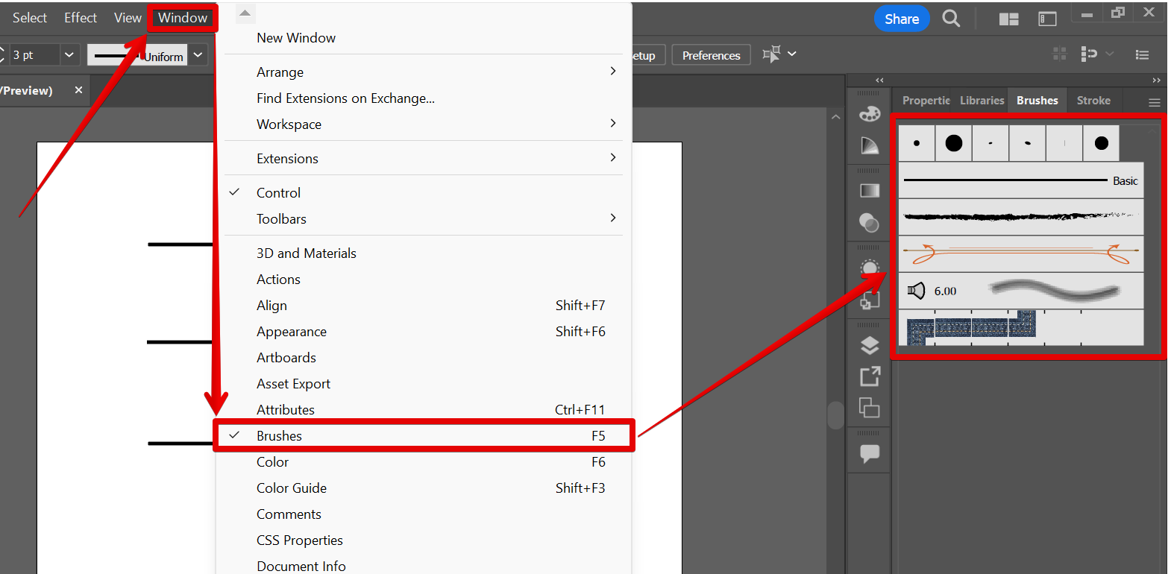Click the Share button
The image size is (1171, 574).
click(x=901, y=19)
